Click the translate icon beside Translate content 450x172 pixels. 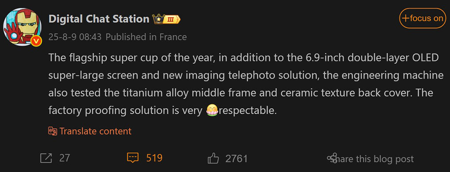pyautogui.click(x=53, y=131)
